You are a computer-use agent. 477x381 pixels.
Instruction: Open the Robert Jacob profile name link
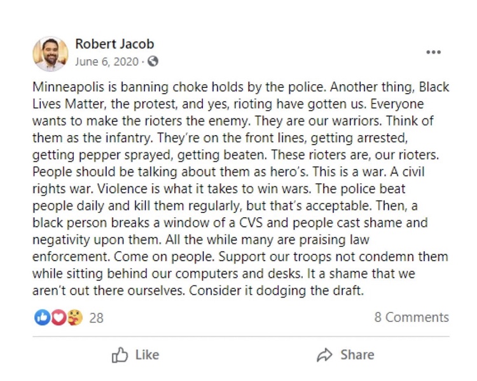114,44
